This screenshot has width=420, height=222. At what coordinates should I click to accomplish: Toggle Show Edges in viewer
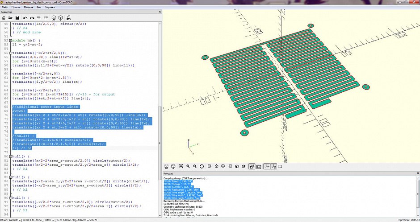[280, 166]
